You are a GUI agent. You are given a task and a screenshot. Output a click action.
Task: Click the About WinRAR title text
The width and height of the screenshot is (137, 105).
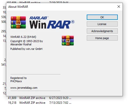click(x=18, y=7)
